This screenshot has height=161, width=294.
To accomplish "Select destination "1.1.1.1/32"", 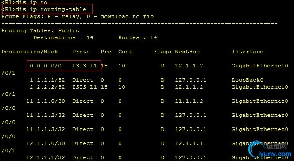I will click(x=47, y=80).
